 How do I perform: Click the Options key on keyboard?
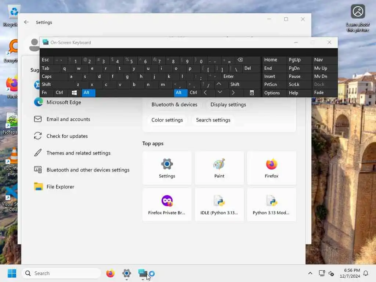[274, 93]
